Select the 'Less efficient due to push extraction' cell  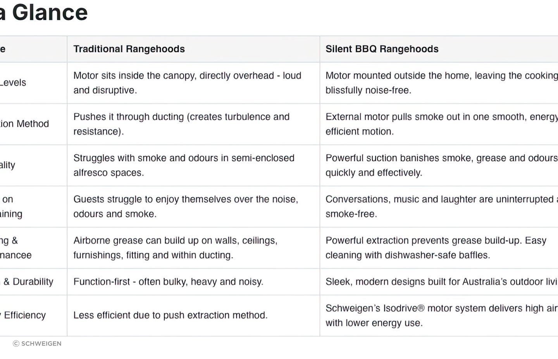tap(170, 315)
